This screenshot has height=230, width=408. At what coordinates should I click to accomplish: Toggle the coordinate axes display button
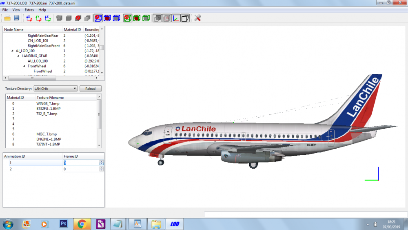[176, 18]
